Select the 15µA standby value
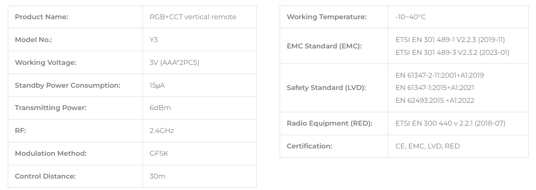The image size is (536, 190). point(157,85)
